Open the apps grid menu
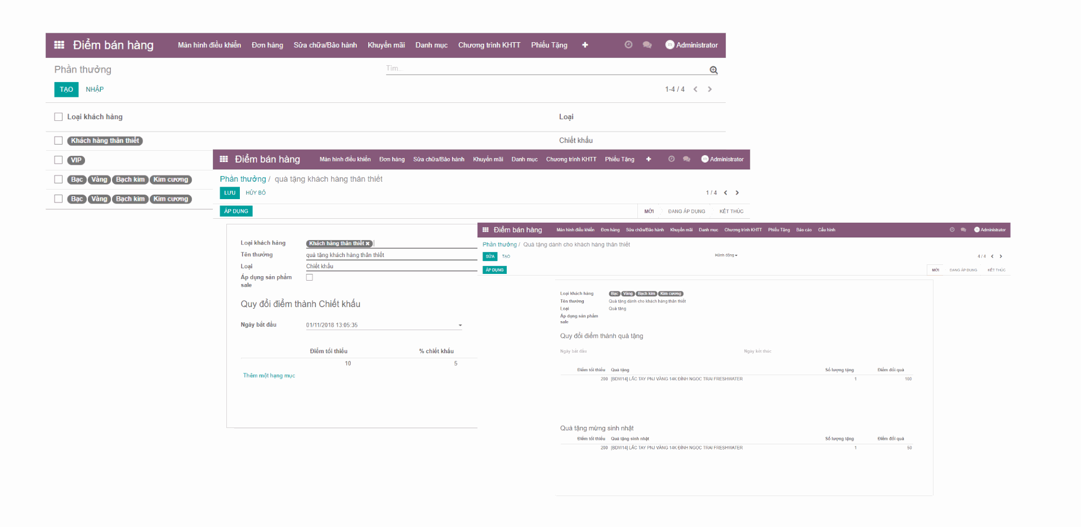The height and width of the screenshot is (527, 1081). coord(59,45)
